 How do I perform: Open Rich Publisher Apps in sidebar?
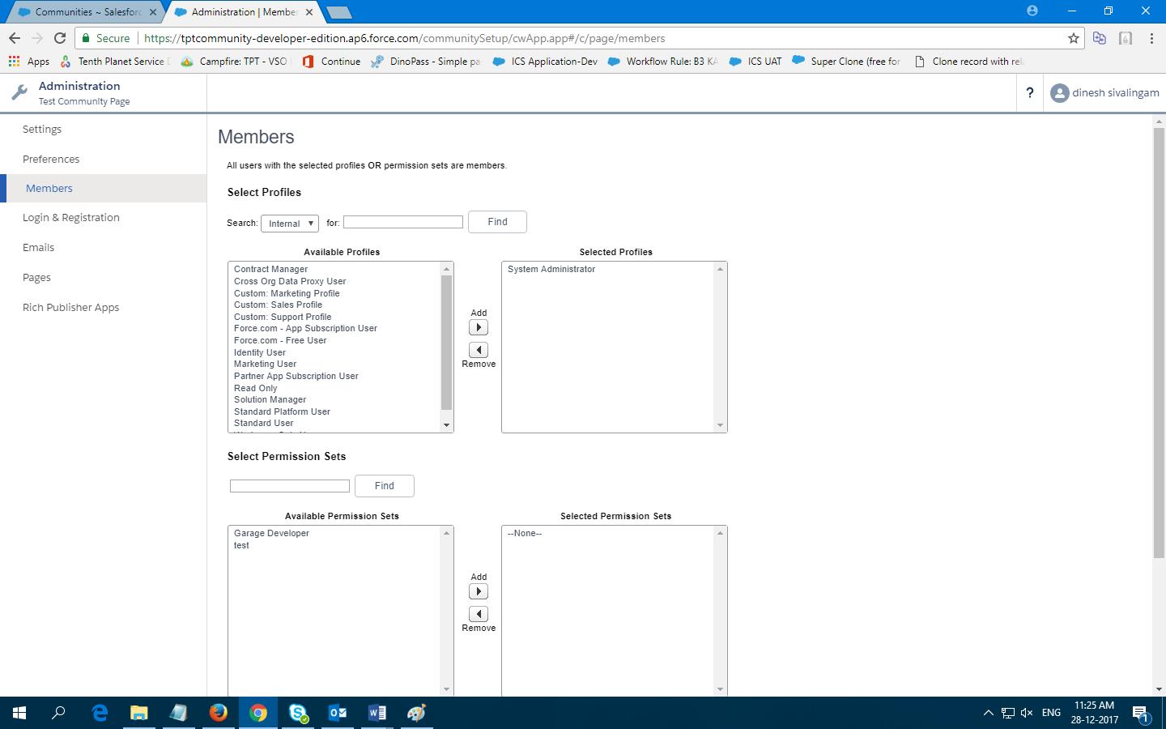pyautogui.click(x=71, y=307)
